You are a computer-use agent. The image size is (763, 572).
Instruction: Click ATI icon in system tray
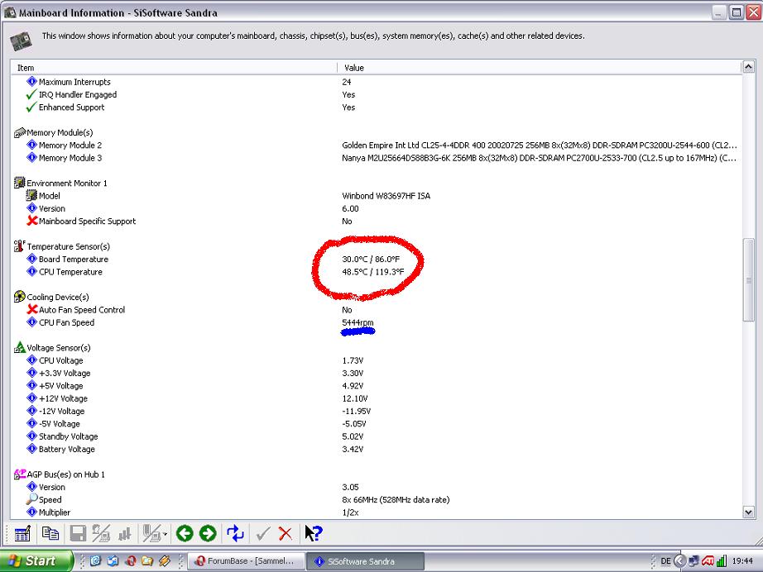click(x=708, y=560)
